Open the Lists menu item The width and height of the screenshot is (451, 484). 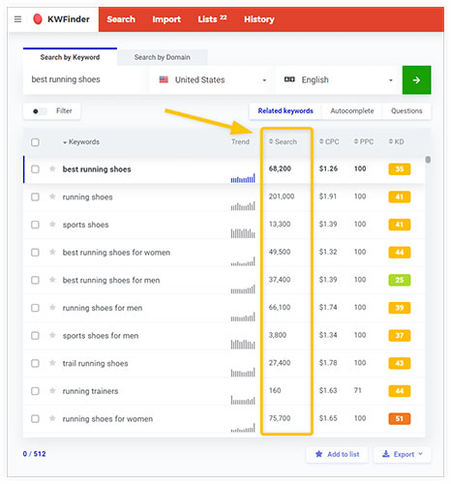pos(212,19)
